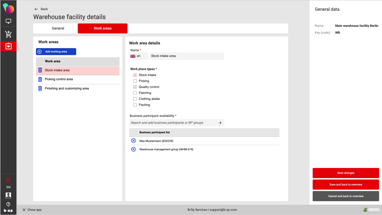Remove Warehouse management group from list

click(x=133, y=149)
